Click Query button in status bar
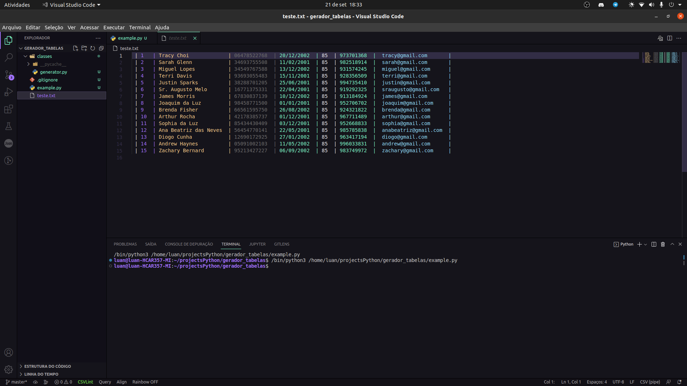Viewport: 687px width, 386px height. click(105, 382)
